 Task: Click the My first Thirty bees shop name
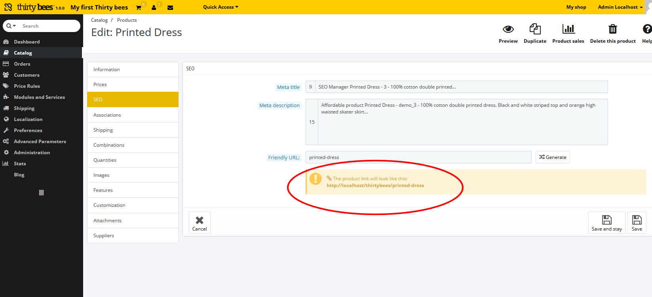pos(99,7)
